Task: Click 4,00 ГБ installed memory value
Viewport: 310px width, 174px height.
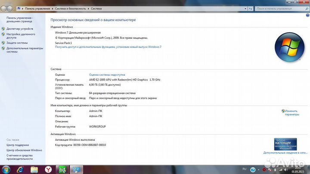Action: click(105, 84)
